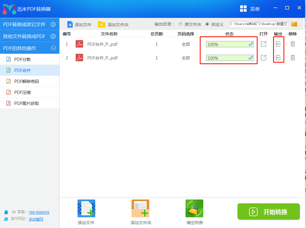Click the large Add File icon at bottom
306x228 pixels.
[x=86, y=208]
